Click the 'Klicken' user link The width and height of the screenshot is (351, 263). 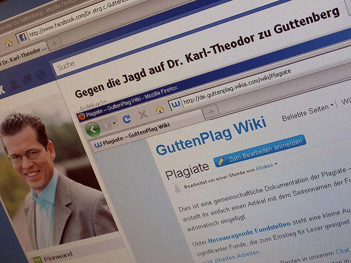coord(265,167)
